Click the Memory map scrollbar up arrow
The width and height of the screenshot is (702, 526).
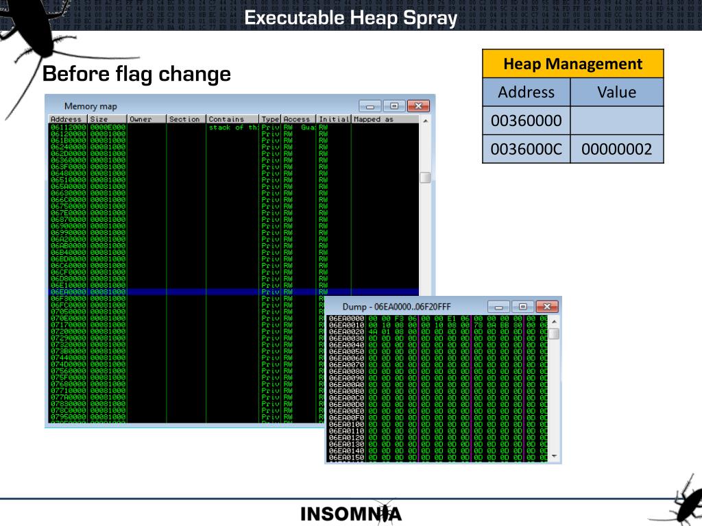point(425,121)
